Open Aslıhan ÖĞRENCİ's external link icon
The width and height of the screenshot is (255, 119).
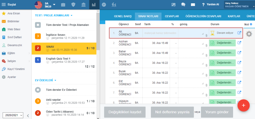click(239, 43)
